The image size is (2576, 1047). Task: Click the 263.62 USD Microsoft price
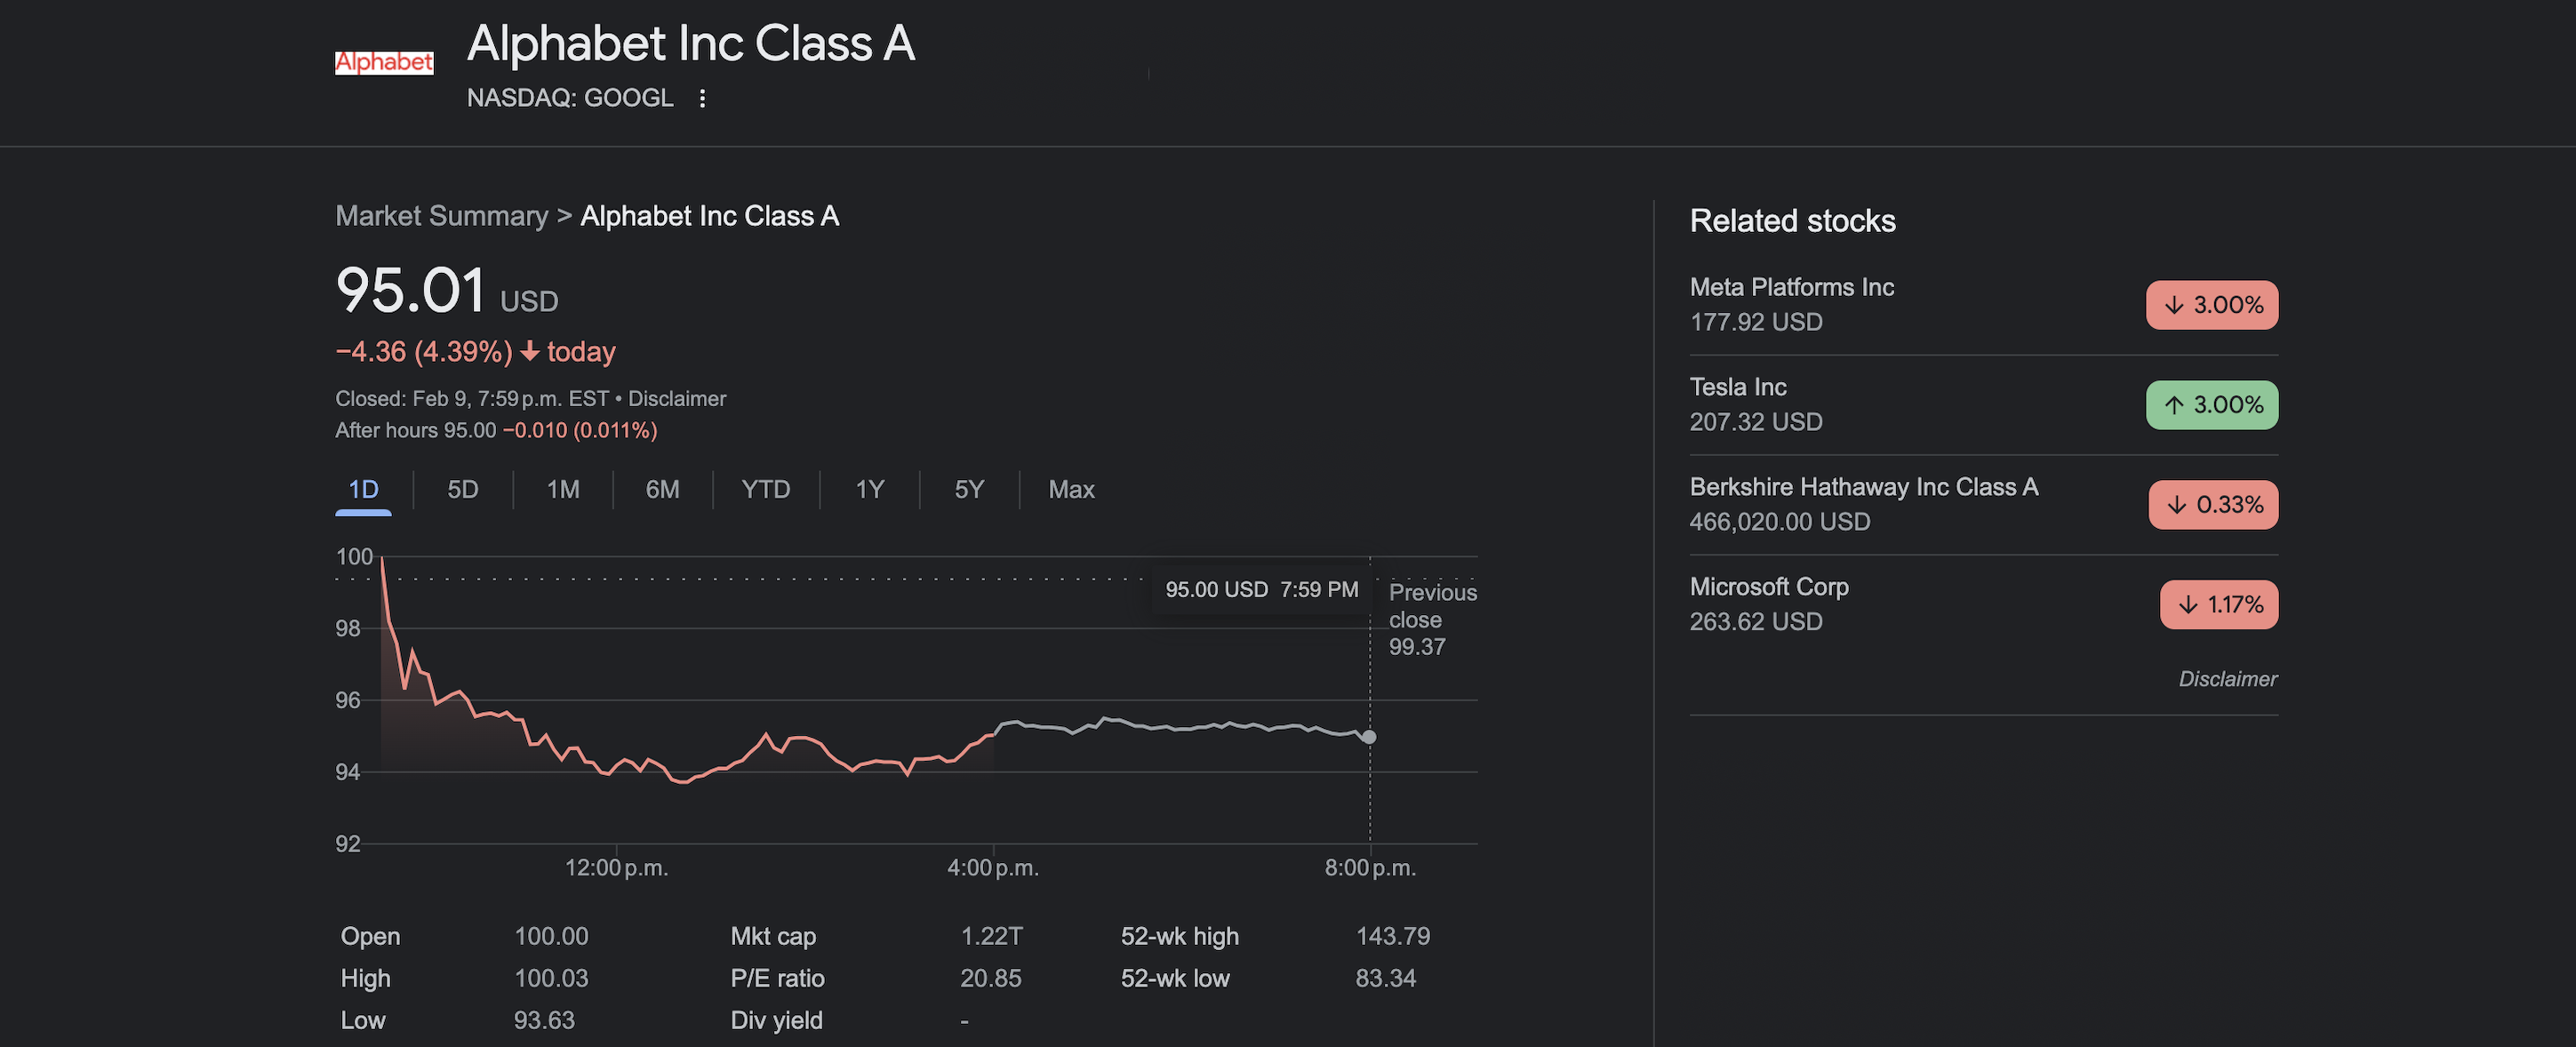[1756, 622]
